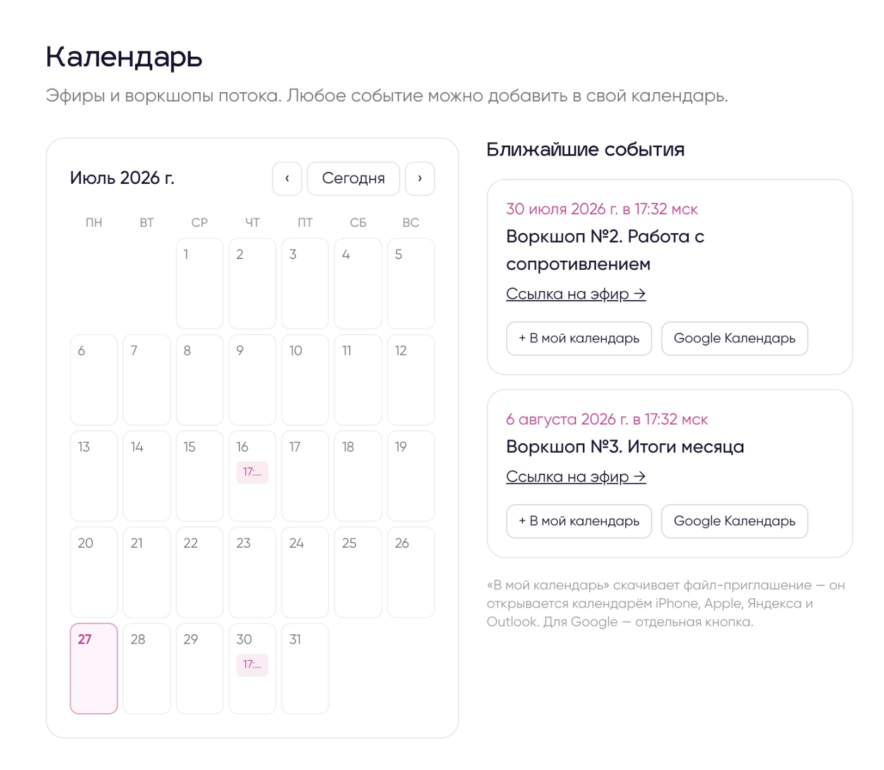Go to next month with right chevron
This screenshot has width=884, height=770.
(420, 179)
